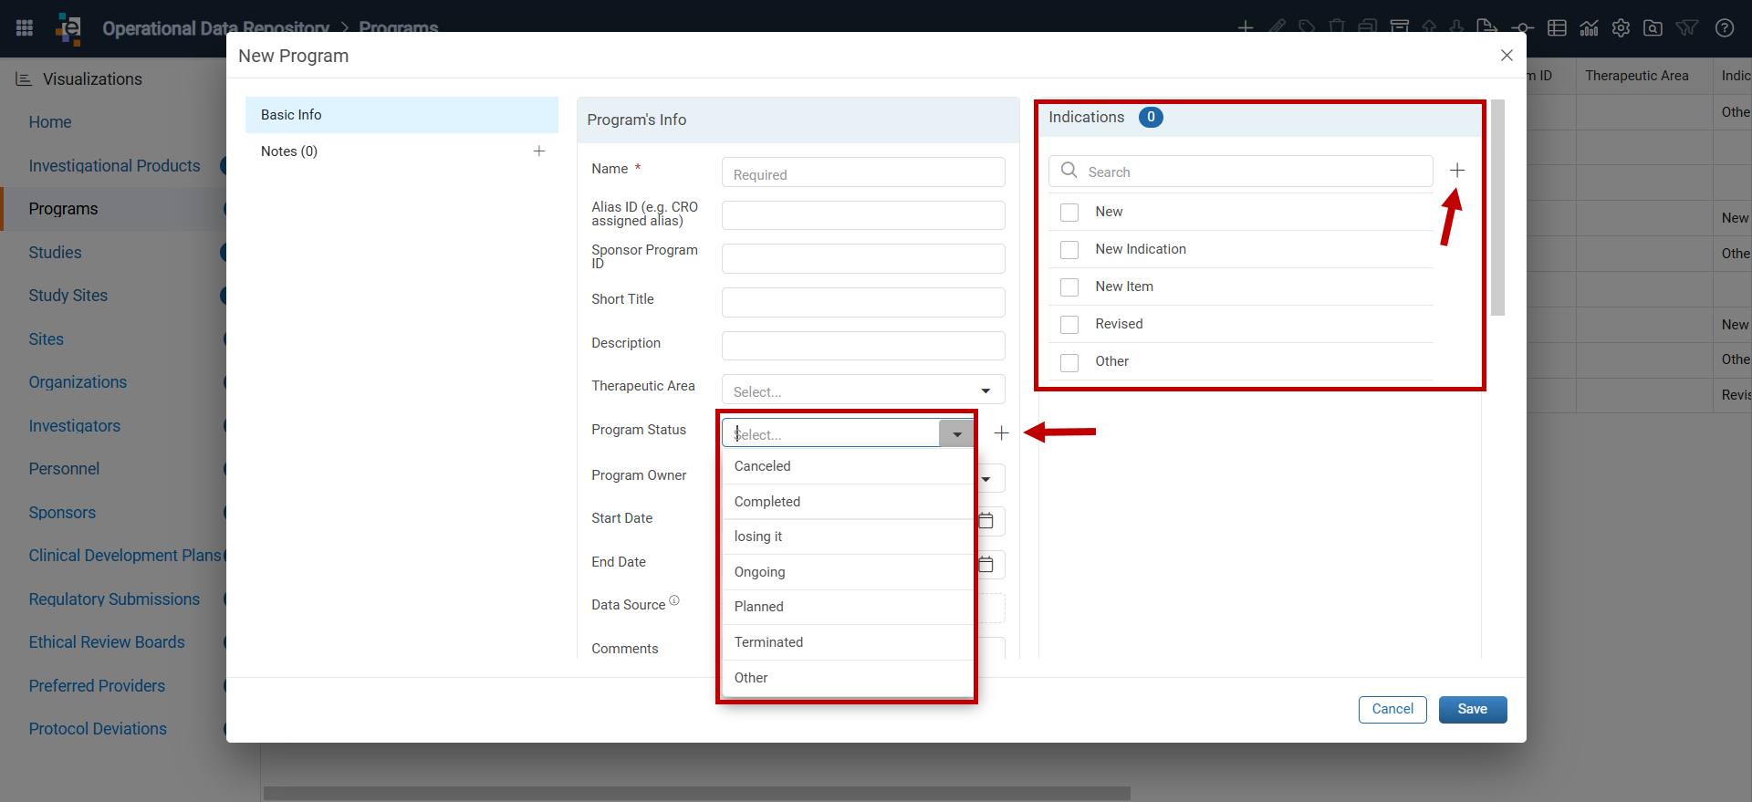Add a new indication with plus icon
This screenshot has width=1752, height=802.
point(1457,171)
